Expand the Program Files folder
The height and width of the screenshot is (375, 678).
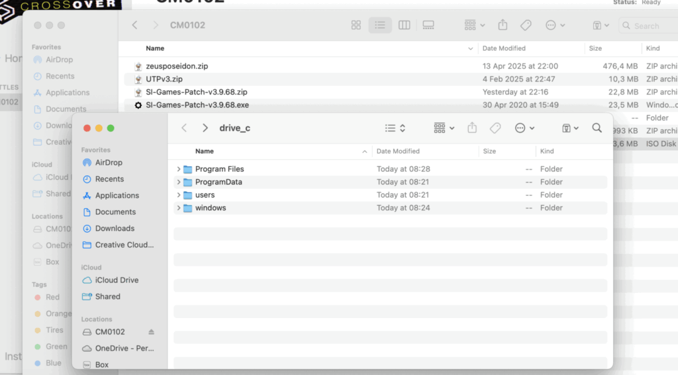pyautogui.click(x=179, y=169)
